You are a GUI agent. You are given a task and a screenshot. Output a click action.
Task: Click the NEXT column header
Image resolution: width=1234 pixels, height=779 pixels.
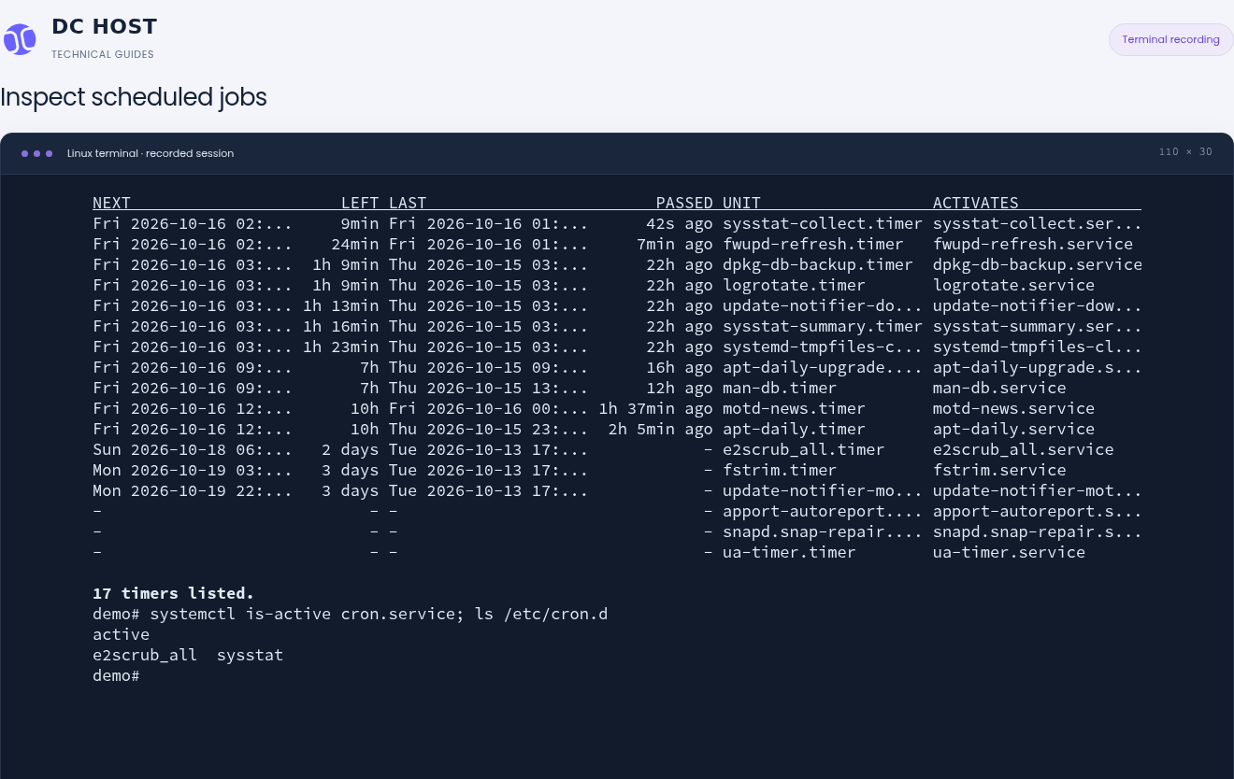coord(112,203)
